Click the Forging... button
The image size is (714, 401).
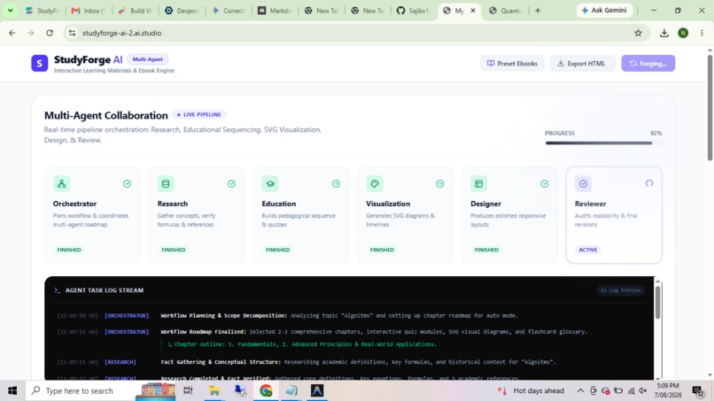(x=648, y=63)
